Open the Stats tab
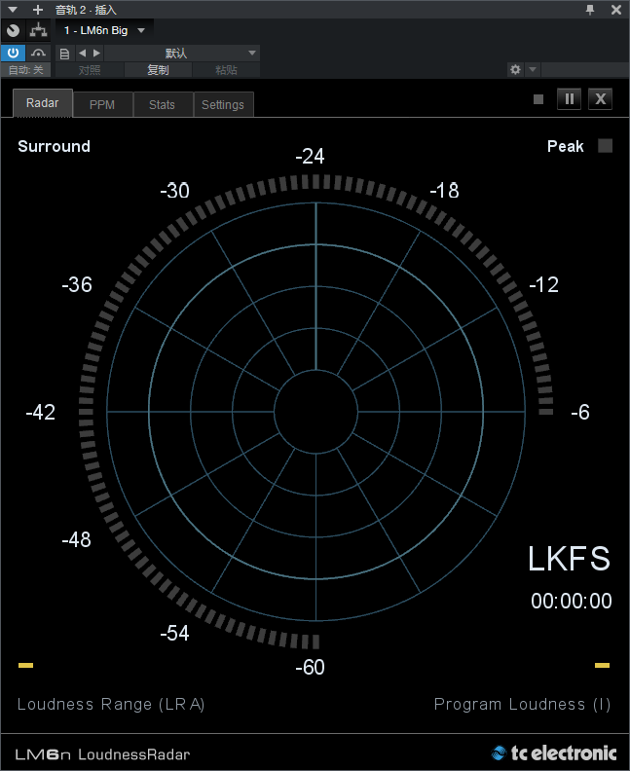Viewport: 630px width, 771px height. pyautogui.click(x=162, y=104)
